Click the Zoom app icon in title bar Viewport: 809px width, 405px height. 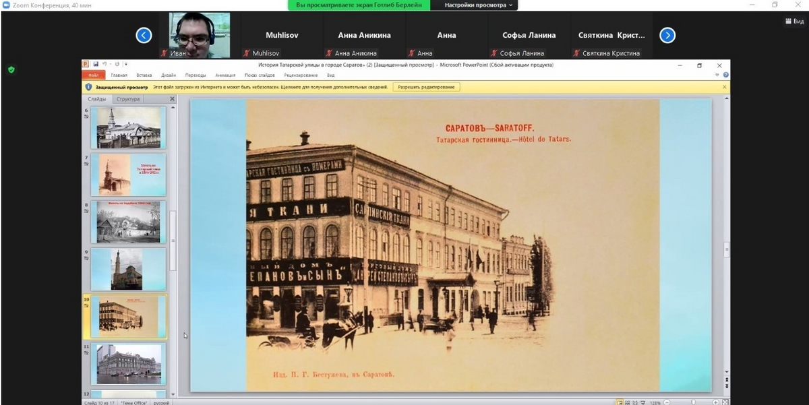(6, 5)
